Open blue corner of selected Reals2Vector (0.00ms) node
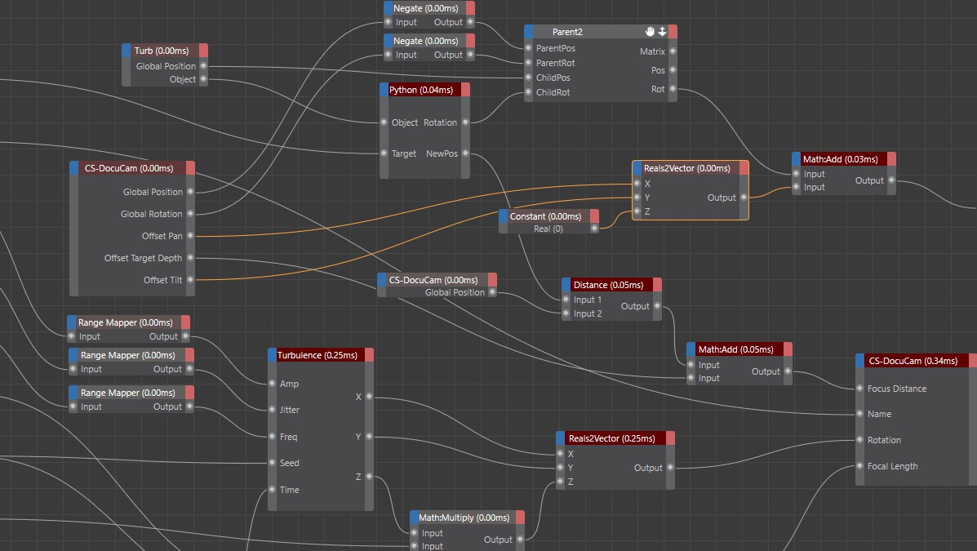The image size is (977, 551). 637,168
